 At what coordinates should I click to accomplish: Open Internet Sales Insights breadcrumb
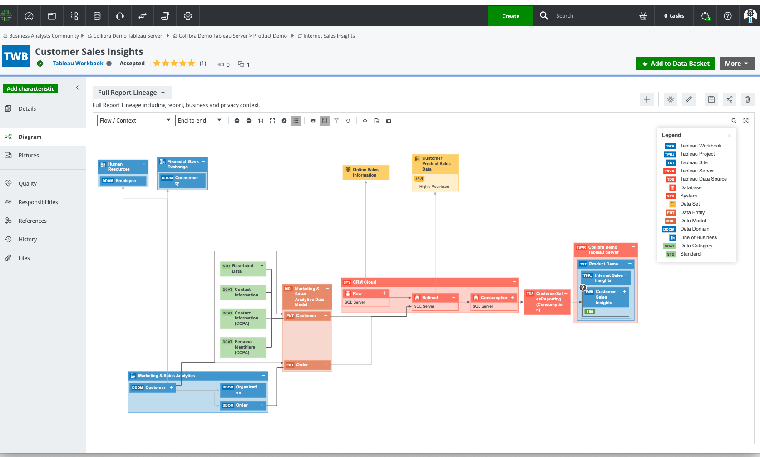click(x=329, y=36)
